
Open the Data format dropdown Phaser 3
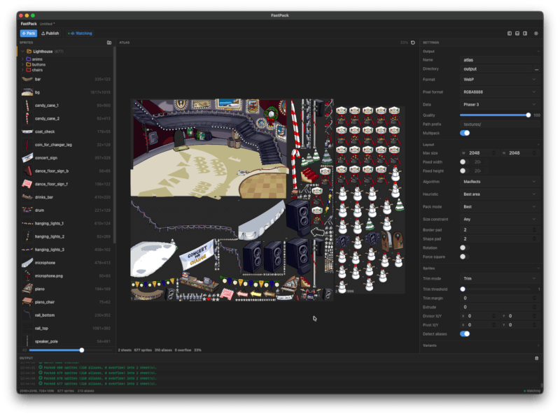(x=500, y=105)
